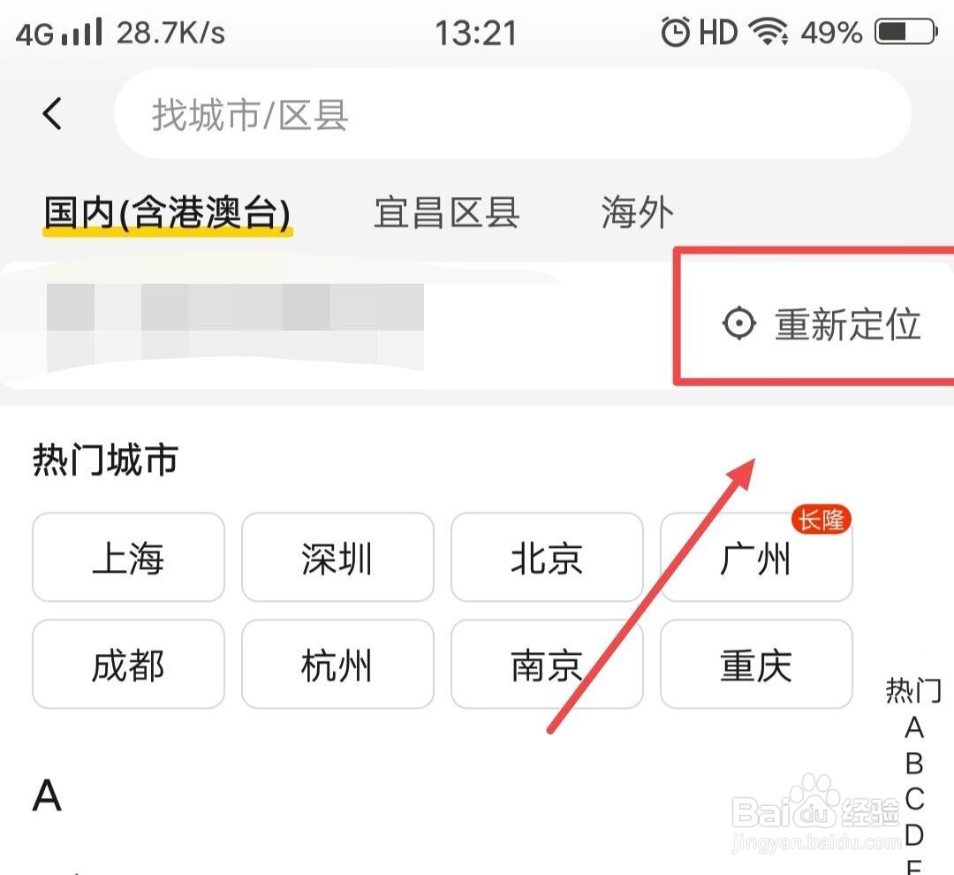The image size is (954, 875).
Task: Tap the 长隆 badge on 广州
Action: coord(821,520)
